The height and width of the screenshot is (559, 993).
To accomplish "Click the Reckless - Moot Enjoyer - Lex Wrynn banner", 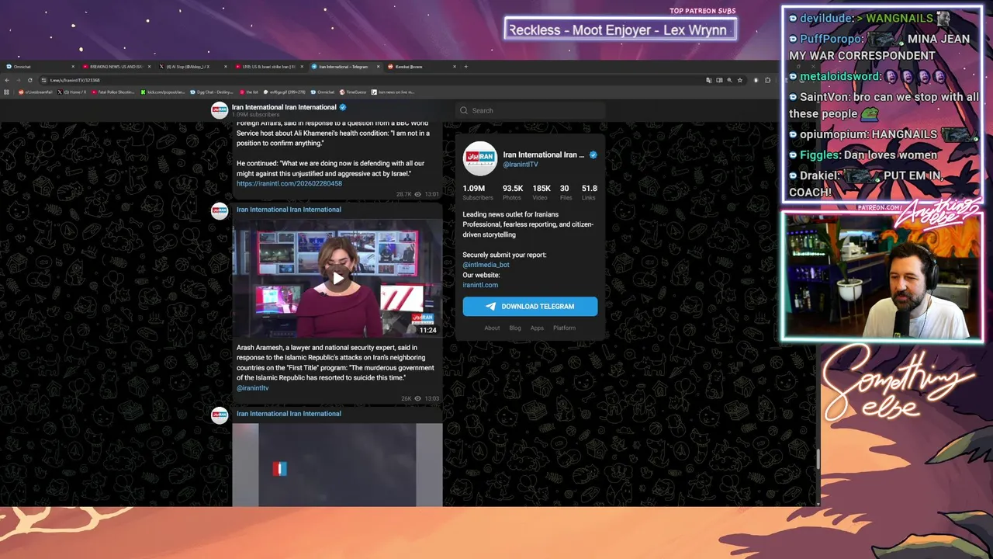I will [x=620, y=30].
